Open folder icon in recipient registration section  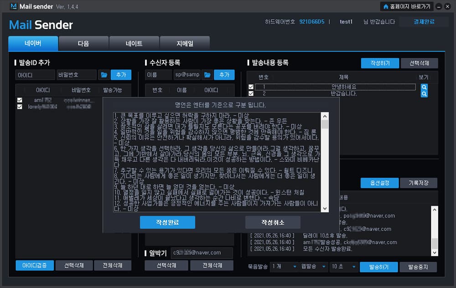(207, 75)
